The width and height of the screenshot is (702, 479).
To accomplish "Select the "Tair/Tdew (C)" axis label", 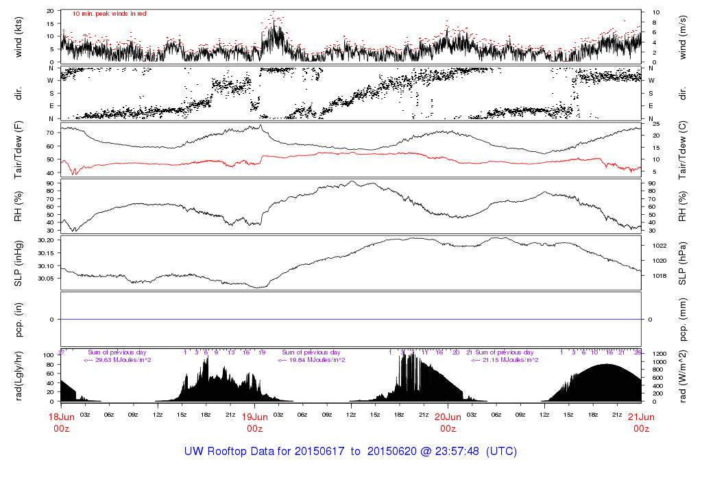I will 682,150.
